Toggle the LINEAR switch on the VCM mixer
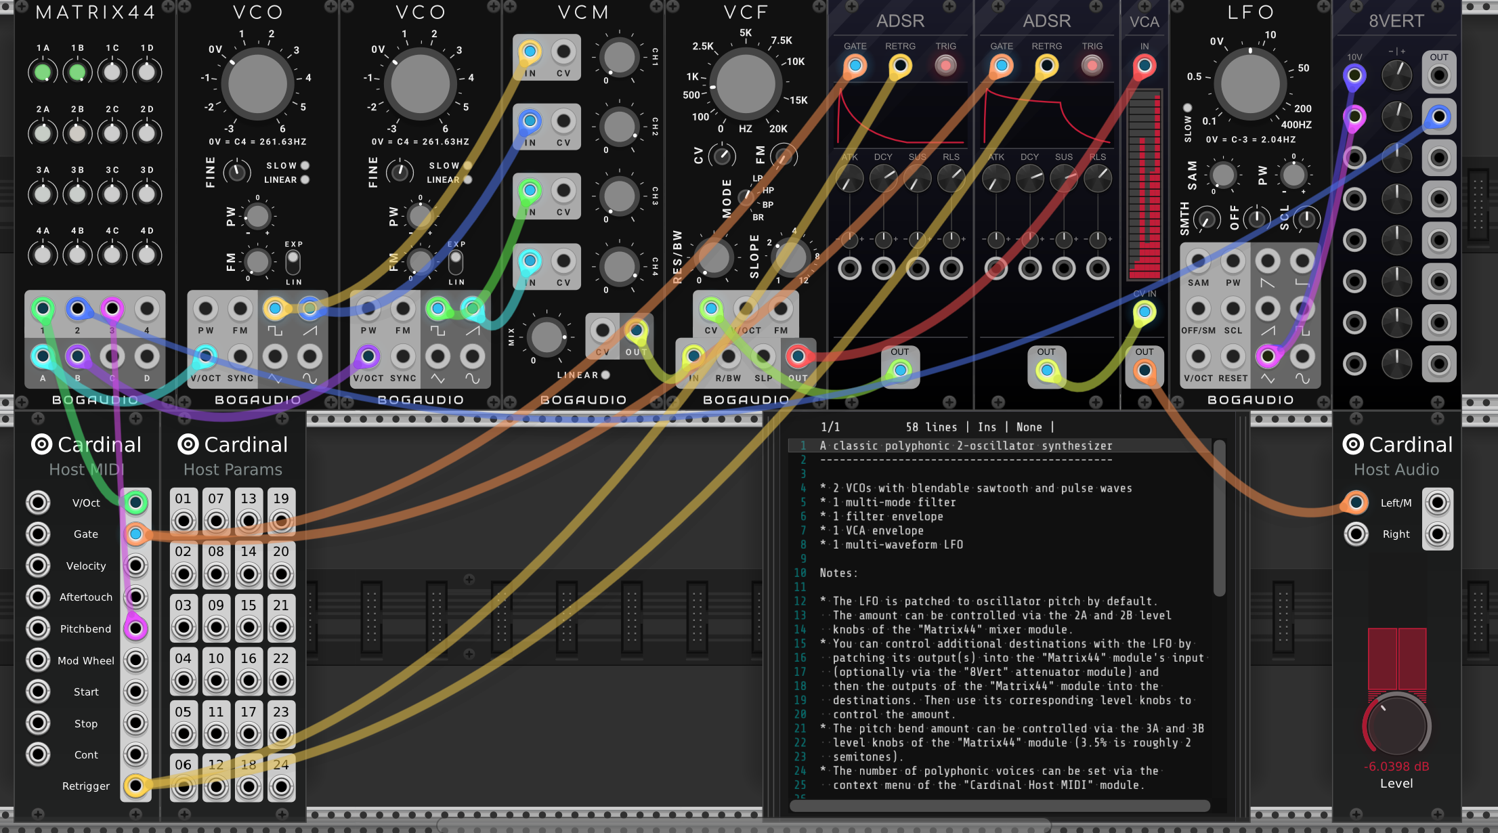This screenshot has height=833, width=1498. [605, 375]
